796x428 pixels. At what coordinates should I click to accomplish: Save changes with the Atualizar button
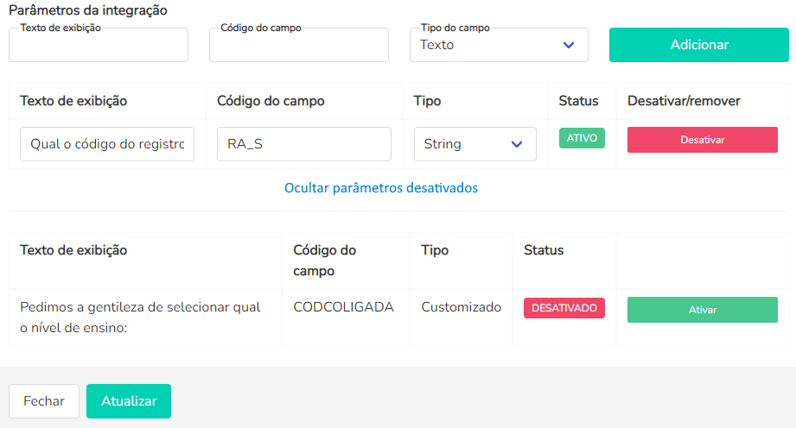[x=129, y=401]
